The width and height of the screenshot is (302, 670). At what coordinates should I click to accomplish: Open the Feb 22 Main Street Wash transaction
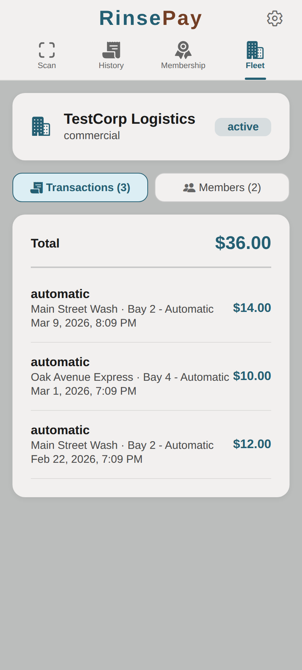click(x=122, y=445)
